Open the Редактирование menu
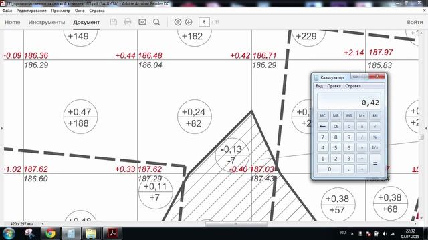The image size is (428, 240). (x=31, y=11)
